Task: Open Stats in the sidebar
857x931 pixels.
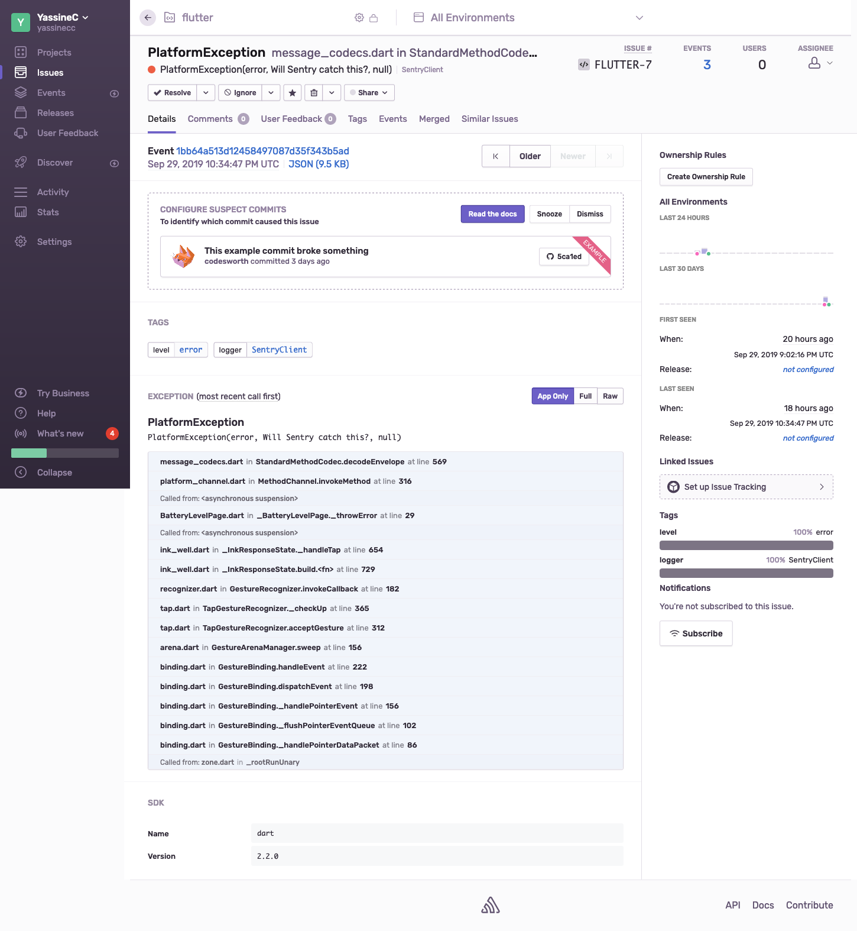Action: point(47,212)
